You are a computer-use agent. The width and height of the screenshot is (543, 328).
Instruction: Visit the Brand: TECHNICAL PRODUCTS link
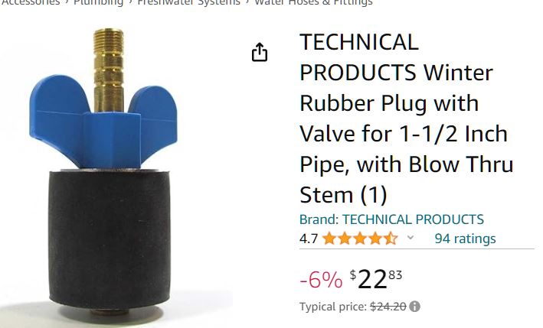pyautogui.click(x=391, y=219)
